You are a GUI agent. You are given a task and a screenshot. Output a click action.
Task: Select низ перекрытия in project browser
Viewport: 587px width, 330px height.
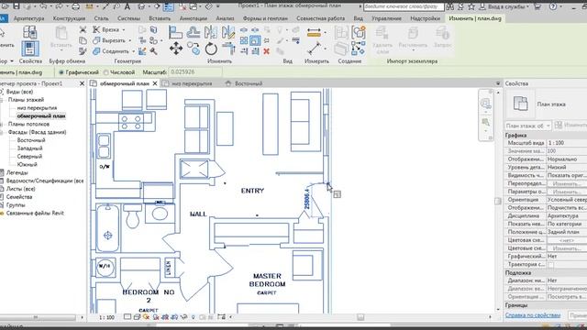coord(37,108)
